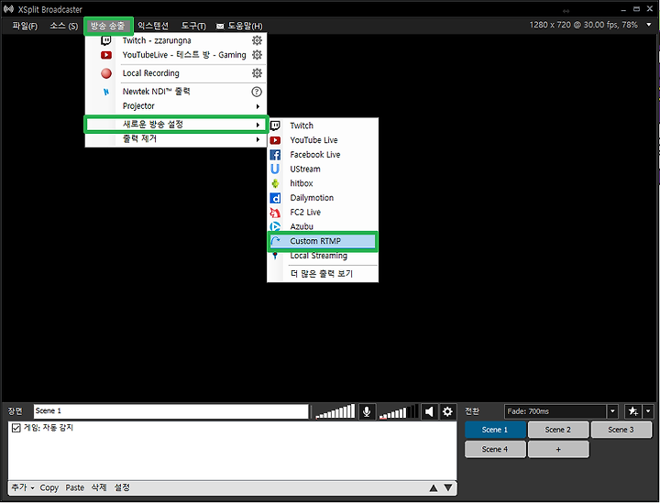660x503 pixels.
Task: Click the Copy source button
Action: [49, 487]
